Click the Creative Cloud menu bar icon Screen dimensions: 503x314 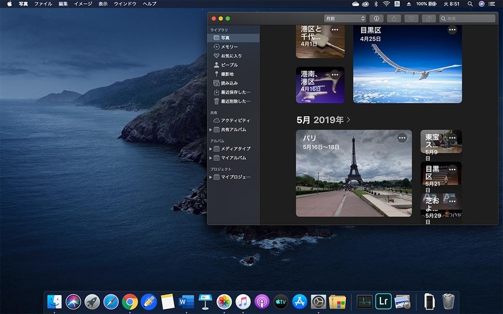pyautogui.click(x=366, y=4)
